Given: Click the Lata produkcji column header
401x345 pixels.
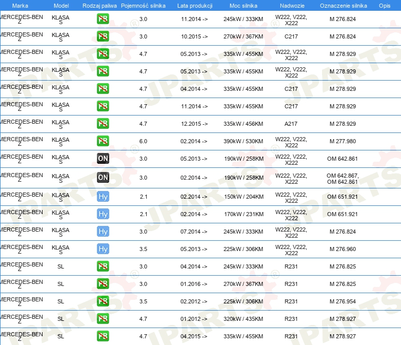Looking at the screenshot, I should 194,5.
